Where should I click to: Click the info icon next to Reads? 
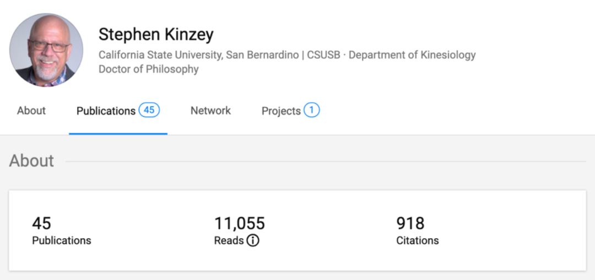(x=253, y=240)
